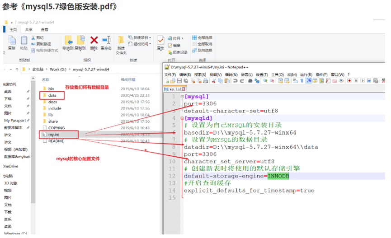Start macro recording with the red record icon
Image resolution: width=391 pixels, height=238 pixels.
pyautogui.click(x=349, y=81)
